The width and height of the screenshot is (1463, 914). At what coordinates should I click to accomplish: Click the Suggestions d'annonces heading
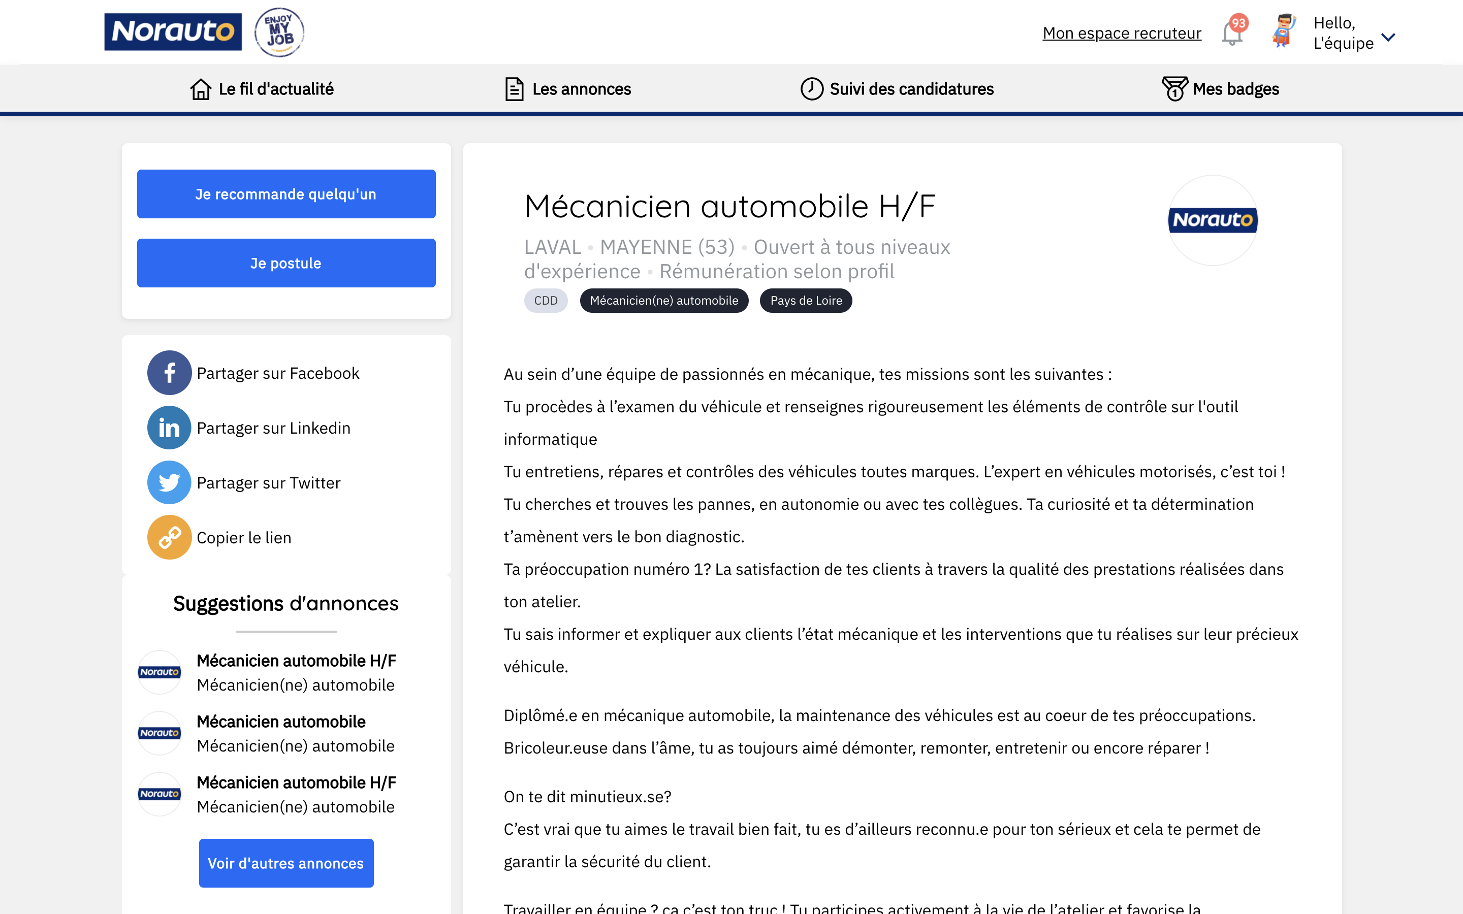pos(286,603)
